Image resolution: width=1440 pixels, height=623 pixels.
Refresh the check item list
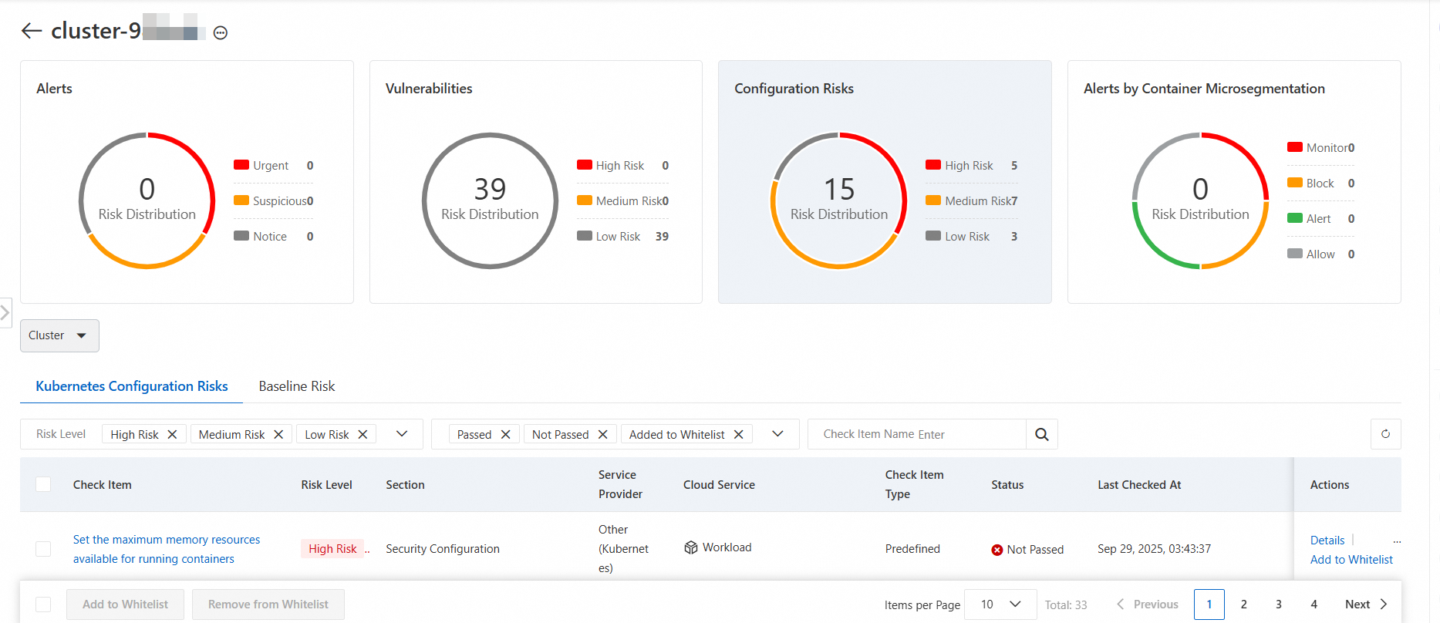pos(1385,434)
